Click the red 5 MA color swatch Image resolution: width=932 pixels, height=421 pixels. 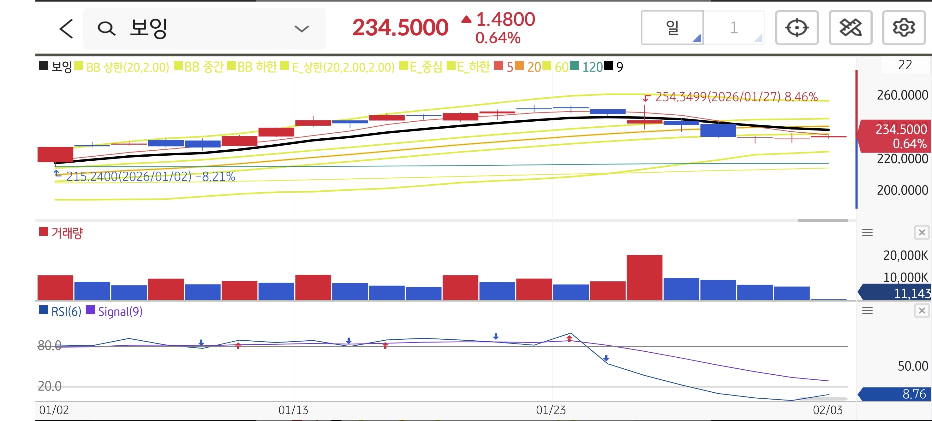click(x=498, y=66)
